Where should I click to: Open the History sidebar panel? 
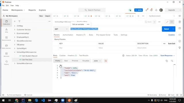coord(6,63)
